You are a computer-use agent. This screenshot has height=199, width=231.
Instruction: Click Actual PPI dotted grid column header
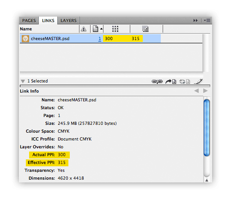[115, 29]
